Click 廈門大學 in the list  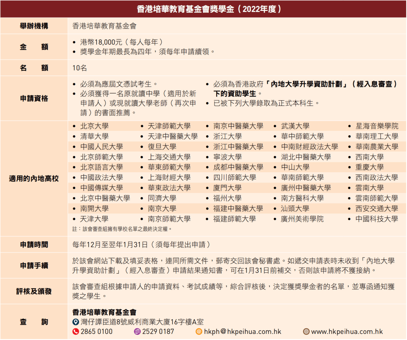[x=228, y=188]
